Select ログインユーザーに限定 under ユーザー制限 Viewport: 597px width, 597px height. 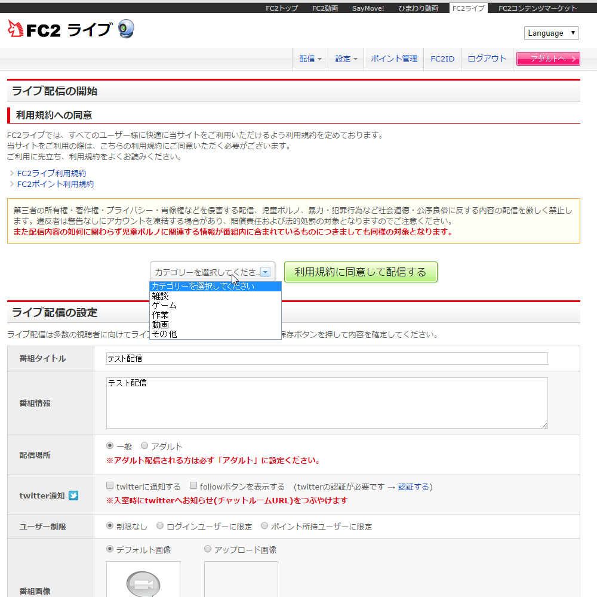159,525
